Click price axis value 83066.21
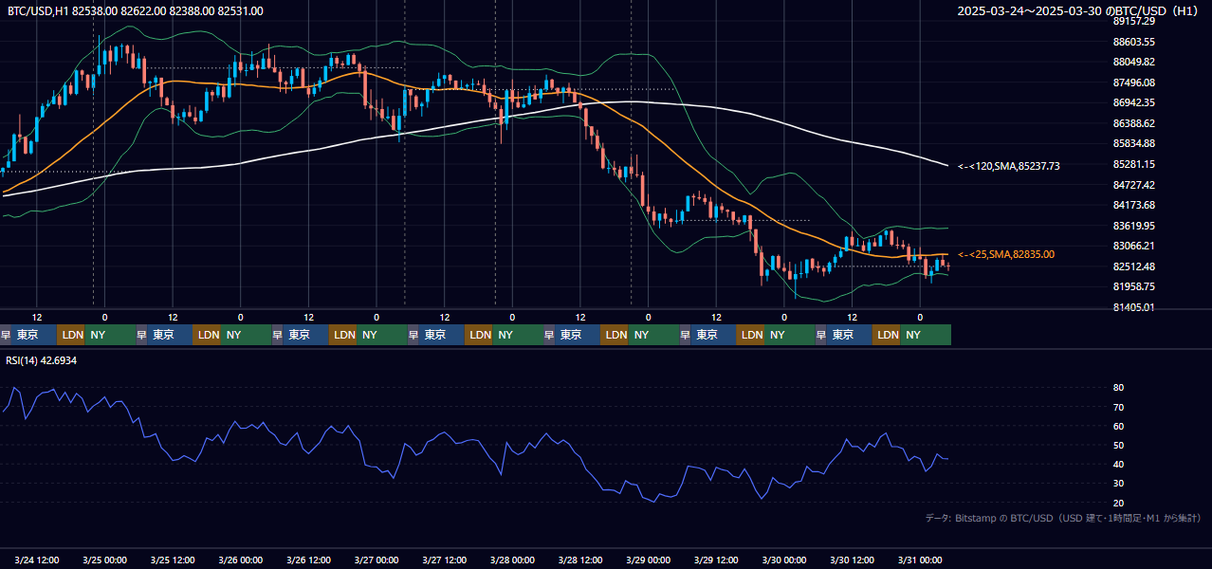Viewport: 1212px width, 569px height. (x=1134, y=246)
